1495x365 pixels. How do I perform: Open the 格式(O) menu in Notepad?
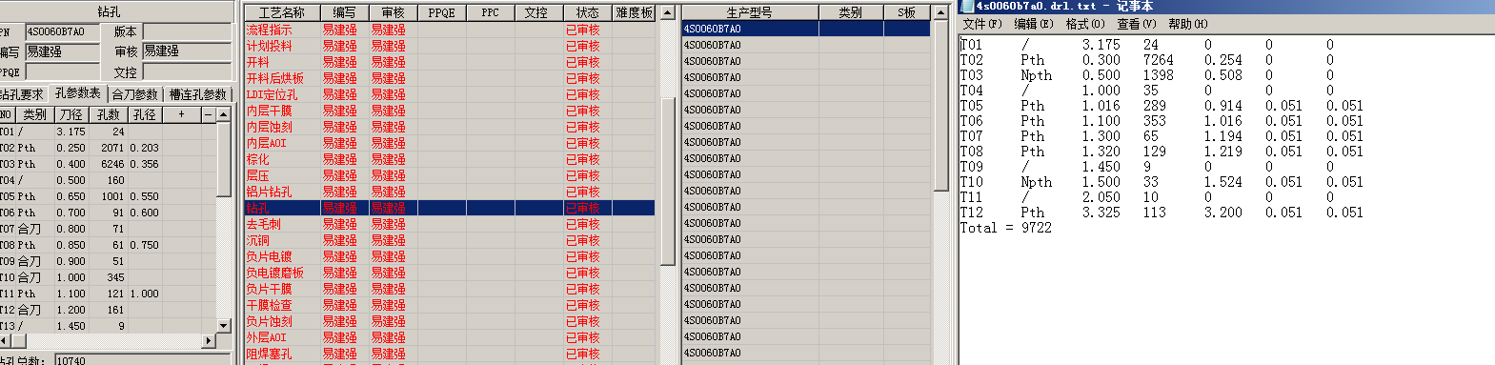tap(1084, 24)
